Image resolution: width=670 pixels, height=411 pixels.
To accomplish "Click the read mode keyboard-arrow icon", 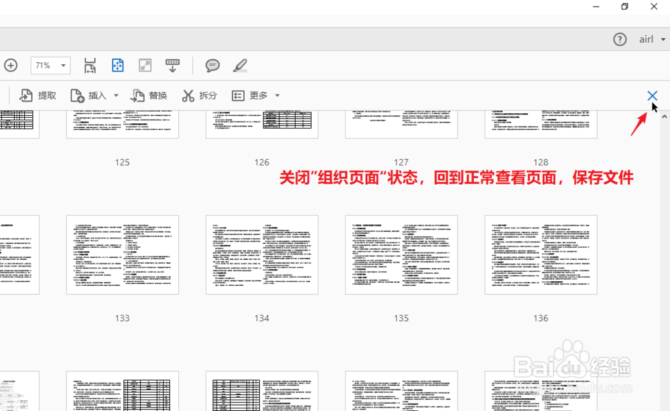I will (173, 66).
